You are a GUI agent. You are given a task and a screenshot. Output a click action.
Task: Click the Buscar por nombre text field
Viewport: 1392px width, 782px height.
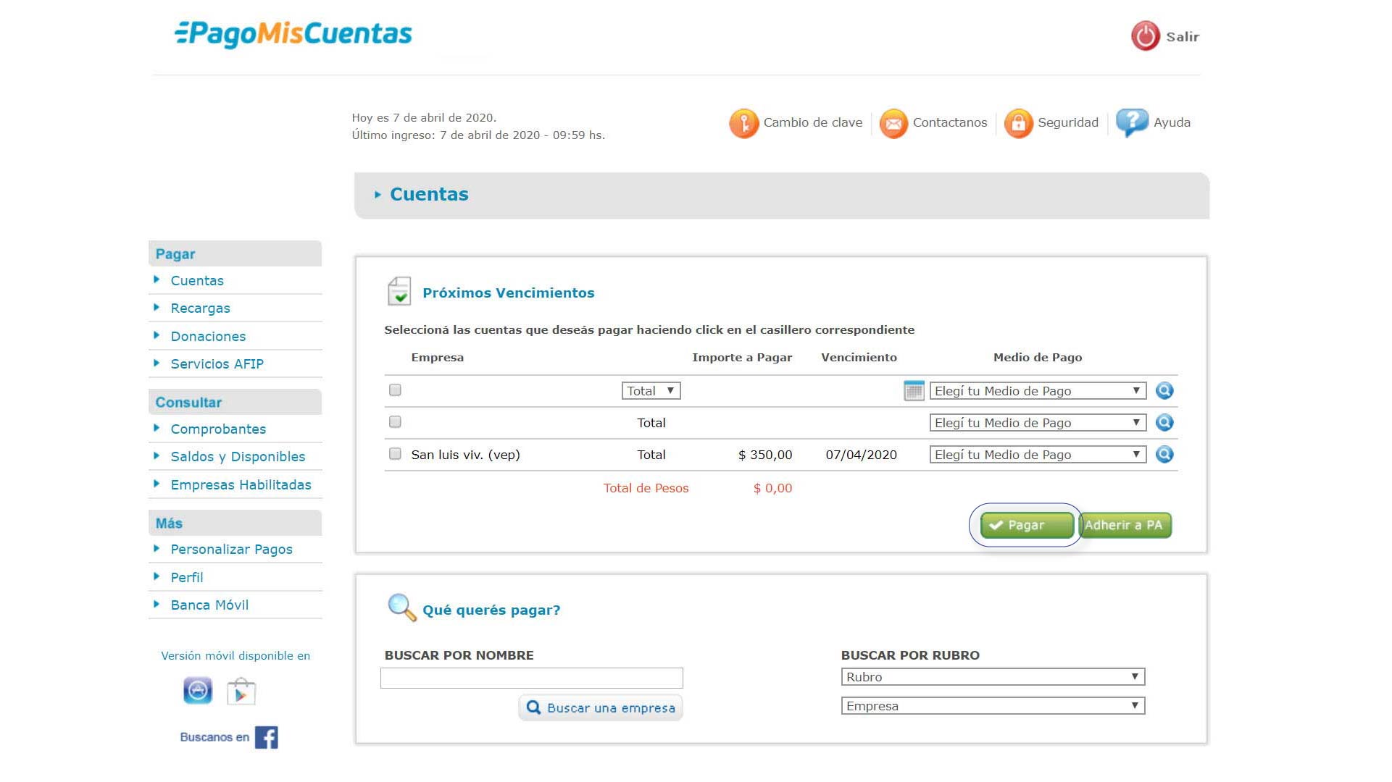531,678
